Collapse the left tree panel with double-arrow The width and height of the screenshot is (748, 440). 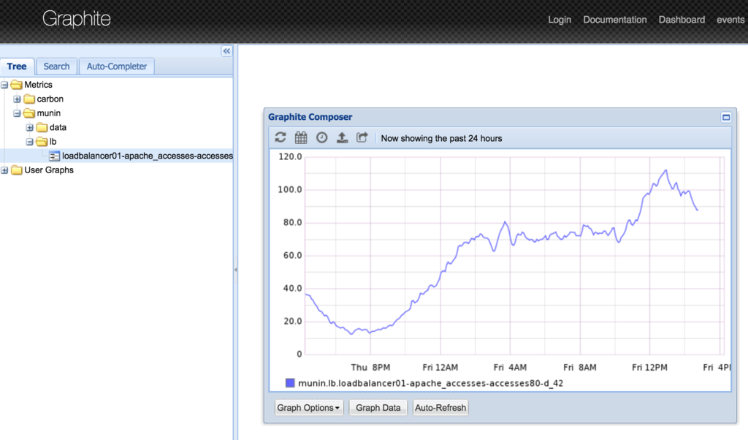(226, 51)
